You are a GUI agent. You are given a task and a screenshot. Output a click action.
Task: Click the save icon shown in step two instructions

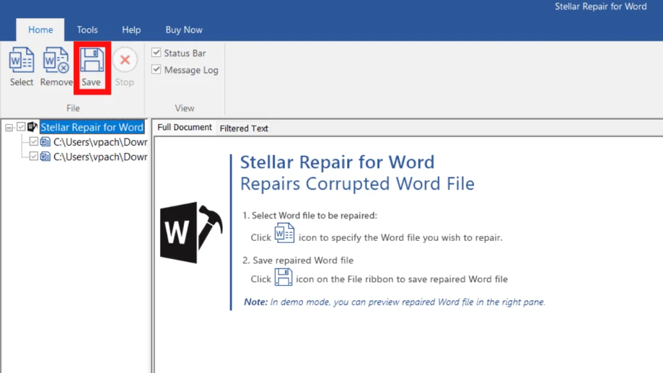[284, 277]
